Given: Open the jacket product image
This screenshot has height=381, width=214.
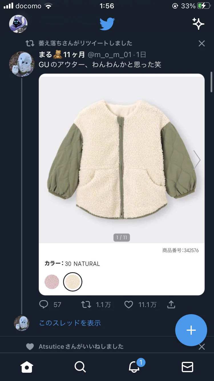Looking at the screenshot, I should pyautogui.click(x=122, y=159).
